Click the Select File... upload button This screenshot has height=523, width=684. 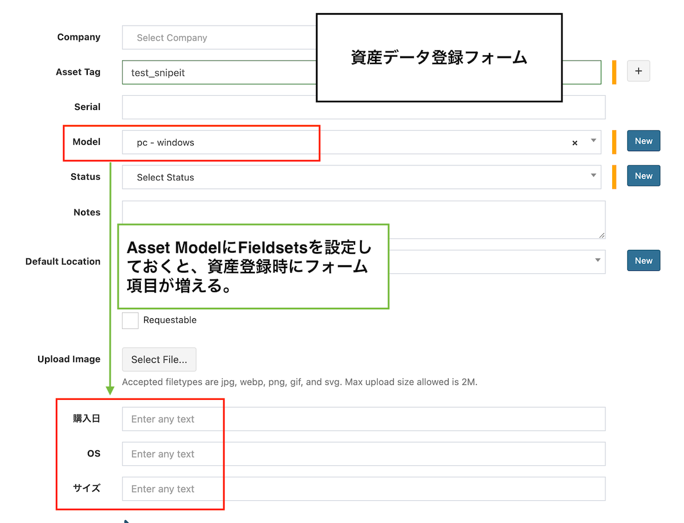[159, 360]
